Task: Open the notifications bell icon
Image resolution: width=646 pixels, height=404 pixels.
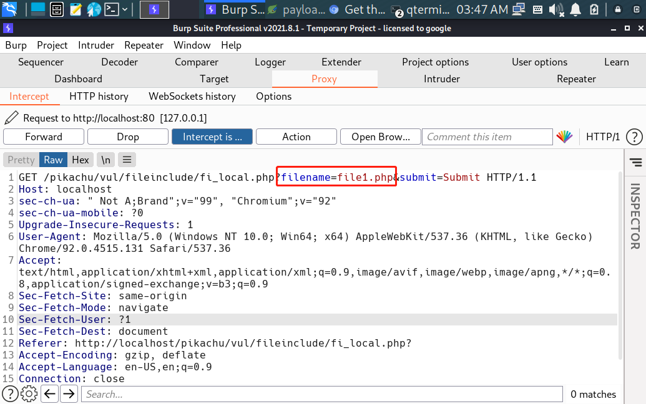Action: pos(575,9)
